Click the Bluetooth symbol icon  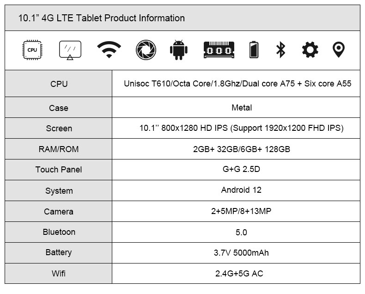281,49
